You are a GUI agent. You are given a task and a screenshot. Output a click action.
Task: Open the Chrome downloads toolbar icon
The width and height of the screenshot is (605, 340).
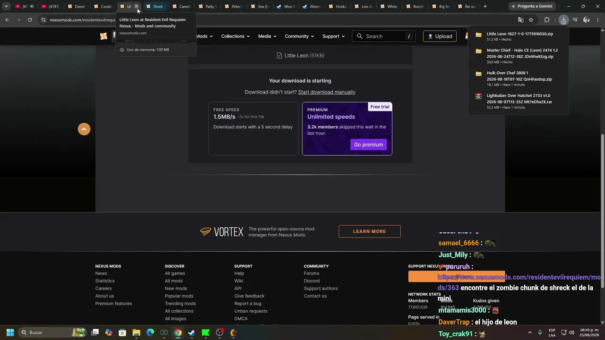[563, 20]
